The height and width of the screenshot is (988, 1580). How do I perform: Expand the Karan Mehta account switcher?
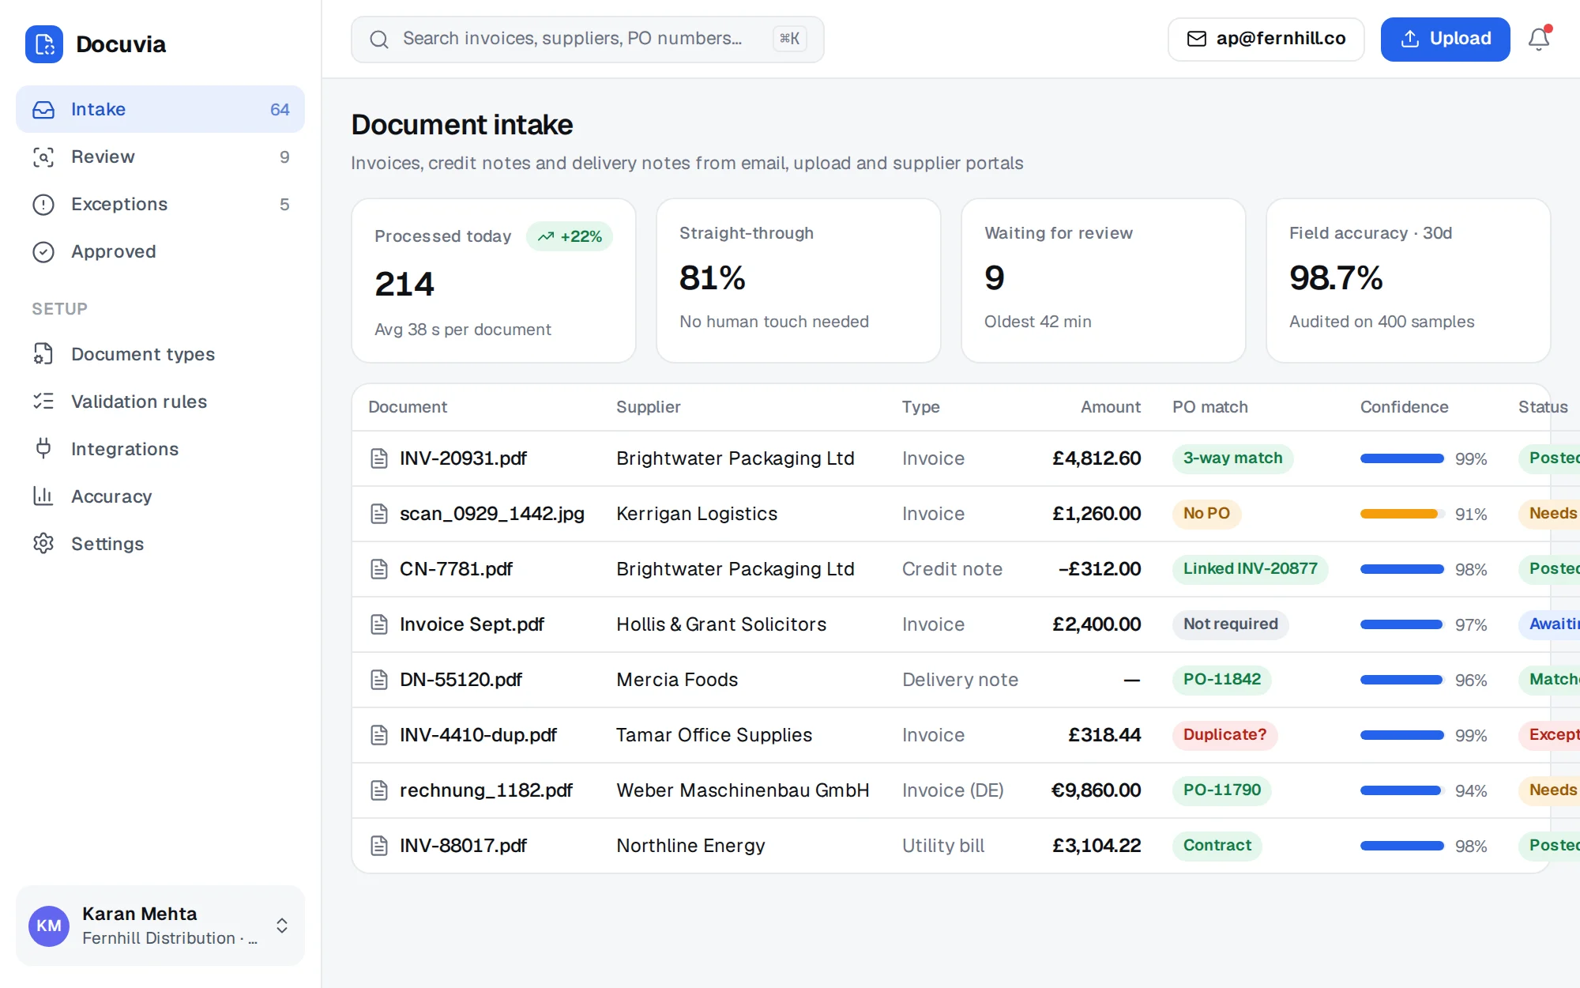[x=282, y=926]
